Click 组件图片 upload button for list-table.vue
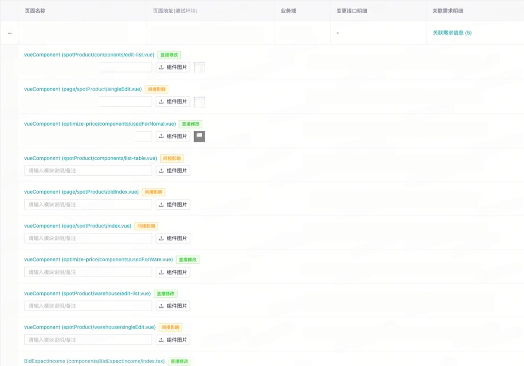The width and height of the screenshot is (524, 366). pos(173,170)
